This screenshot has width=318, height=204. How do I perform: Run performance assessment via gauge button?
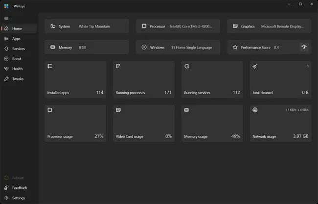(304, 47)
